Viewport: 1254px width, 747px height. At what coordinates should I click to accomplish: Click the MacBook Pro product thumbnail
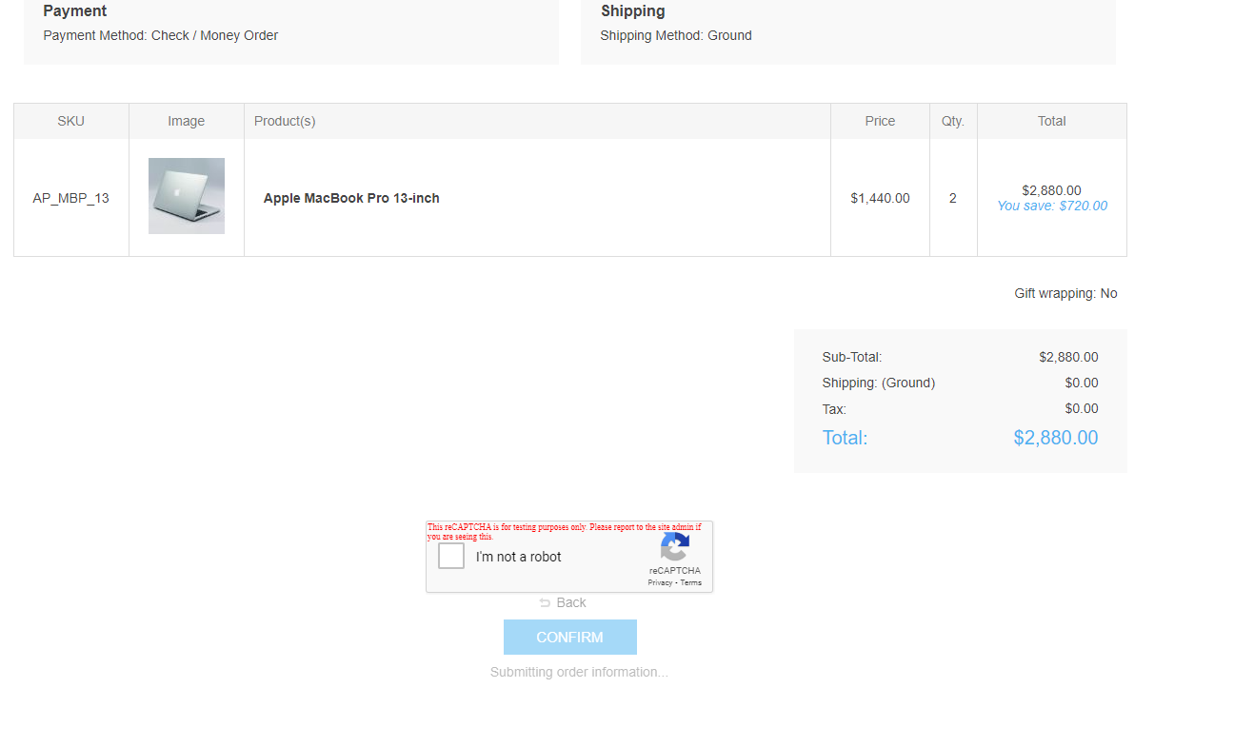click(186, 195)
